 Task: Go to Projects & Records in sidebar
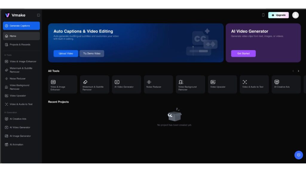pyautogui.click(x=20, y=44)
